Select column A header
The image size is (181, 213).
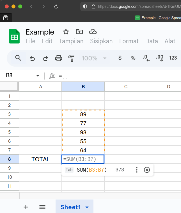(40, 87)
